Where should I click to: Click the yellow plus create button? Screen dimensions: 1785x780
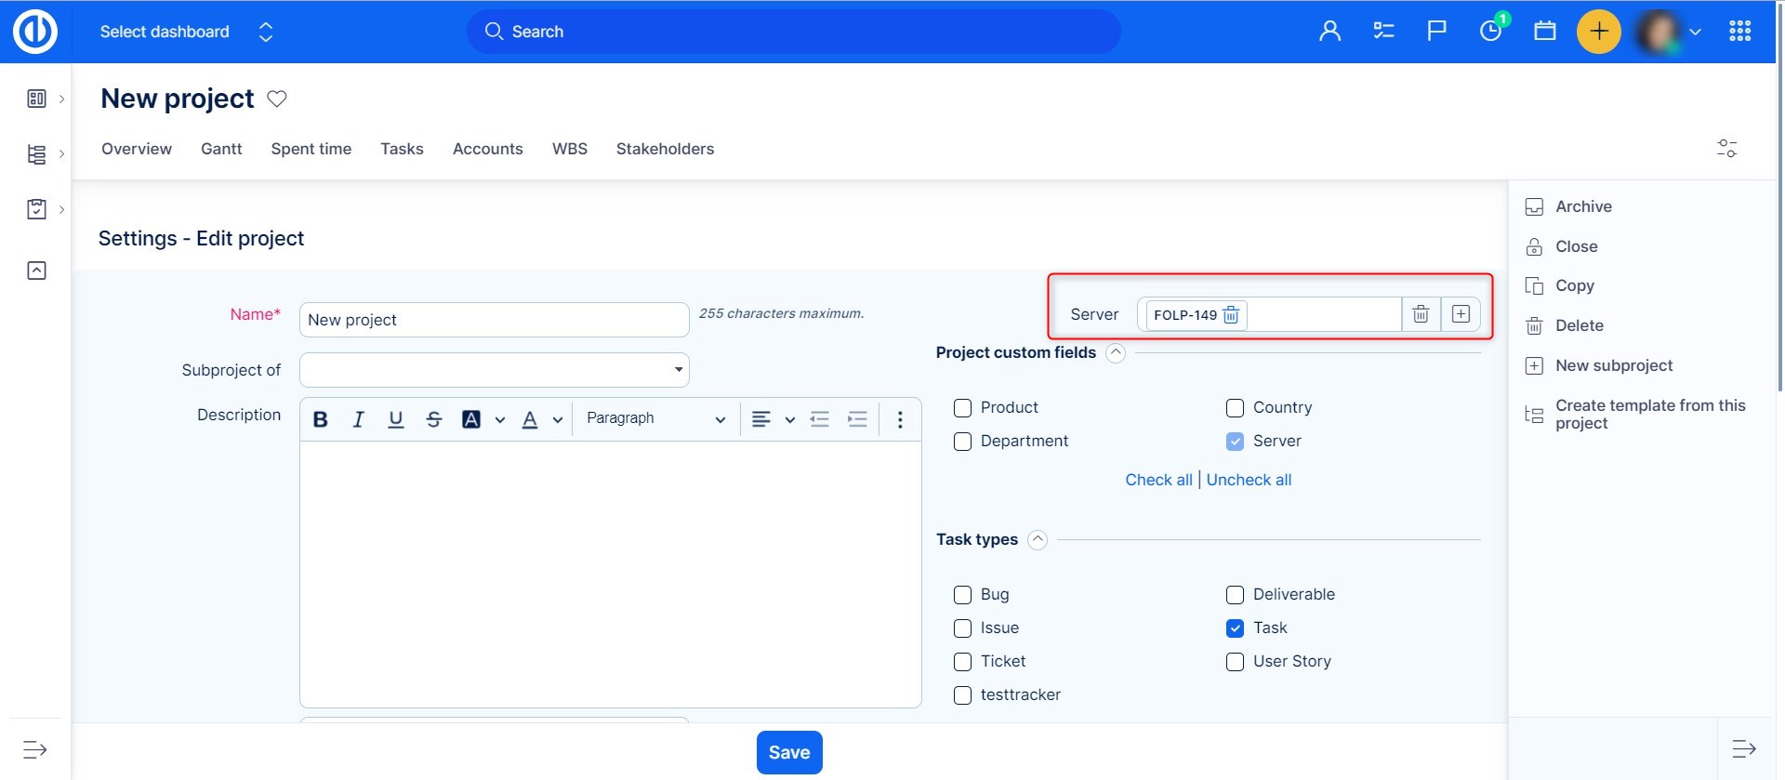(1598, 32)
